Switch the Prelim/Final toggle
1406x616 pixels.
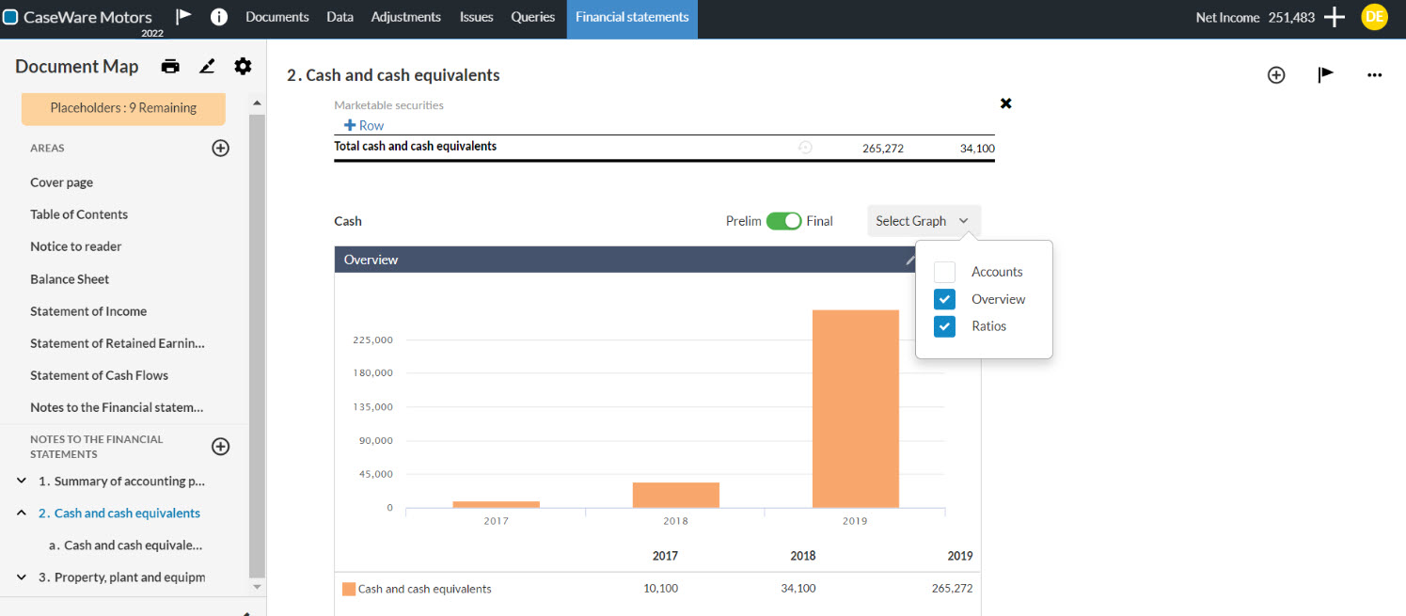pos(783,220)
